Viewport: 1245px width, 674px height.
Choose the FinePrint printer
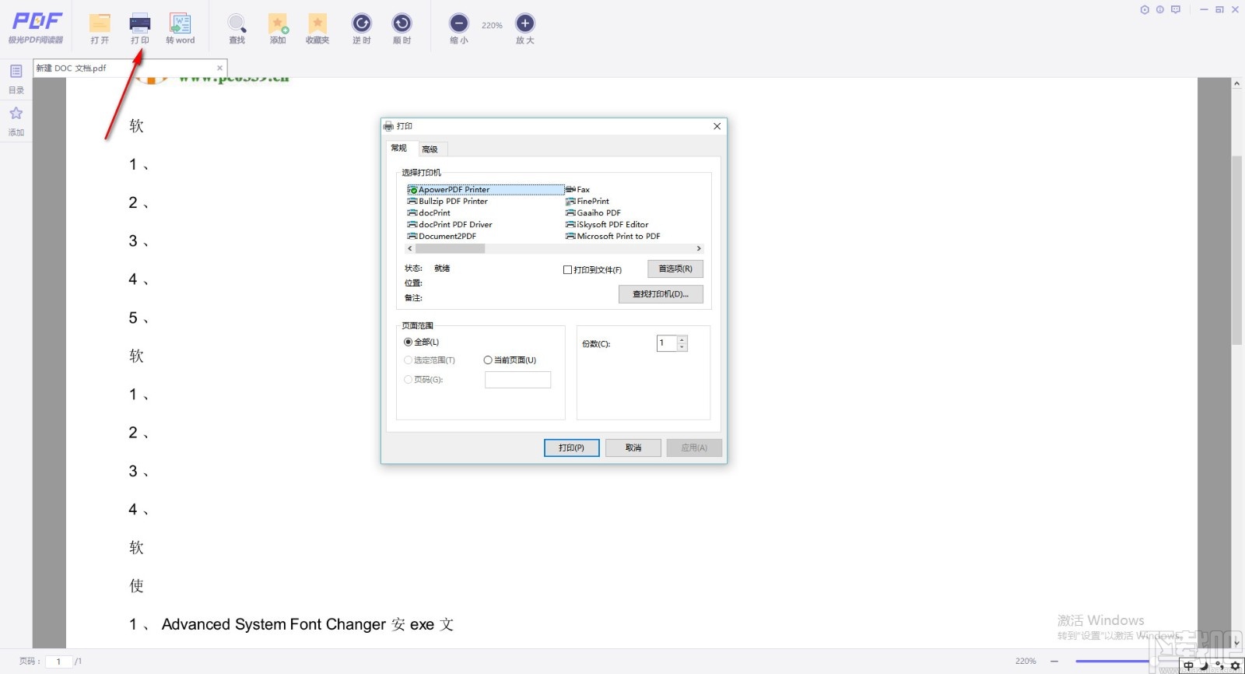pyautogui.click(x=587, y=201)
